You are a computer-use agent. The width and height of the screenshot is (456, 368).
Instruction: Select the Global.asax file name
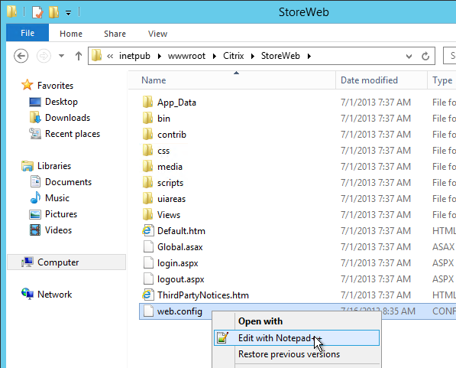[x=180, y=247]
